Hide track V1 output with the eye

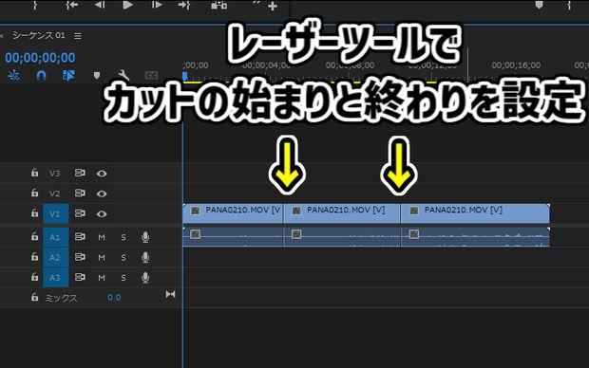102,213
